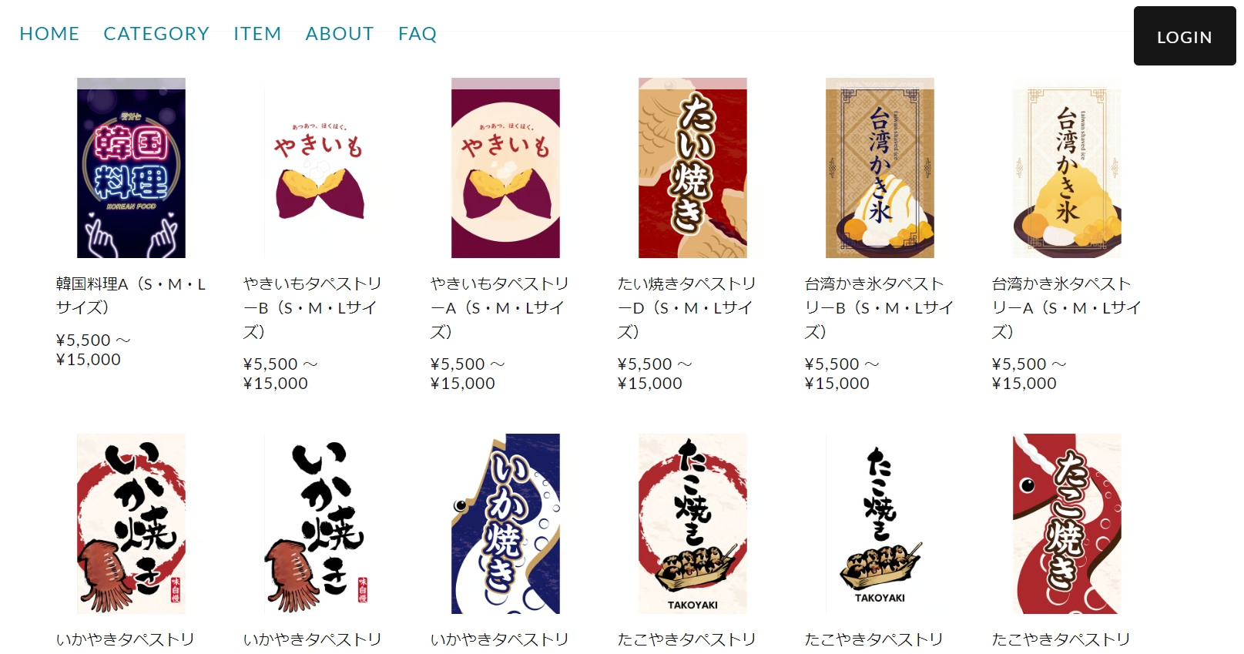1244x654 pixels.
Task: Open the 韓国料理A（S・M・Lサイズ）title link
Action: point(131,296)
